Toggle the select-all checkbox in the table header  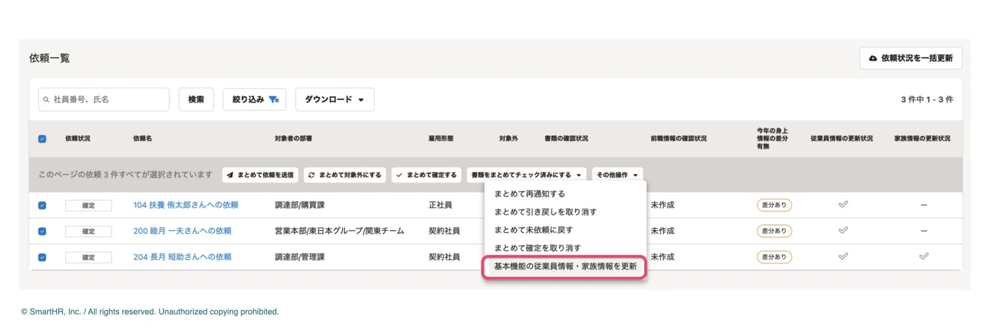click(x=42, y=139)
